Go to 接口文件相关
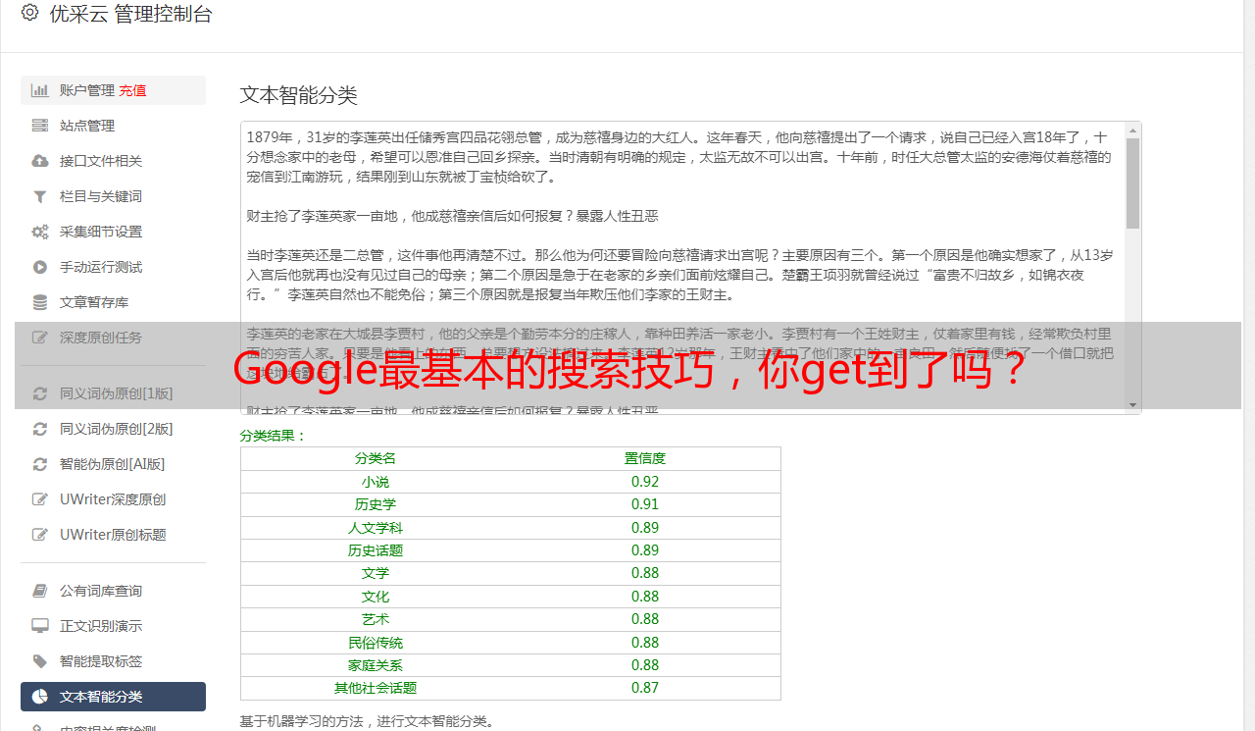 coord(113,161)
